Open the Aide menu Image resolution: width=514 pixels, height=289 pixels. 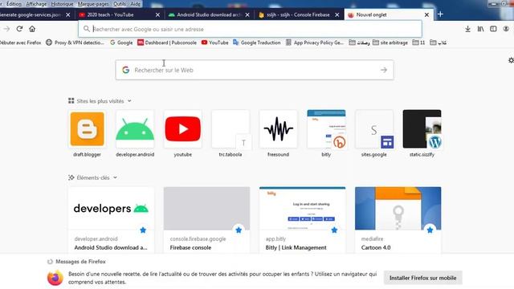(x=136, y=4)
